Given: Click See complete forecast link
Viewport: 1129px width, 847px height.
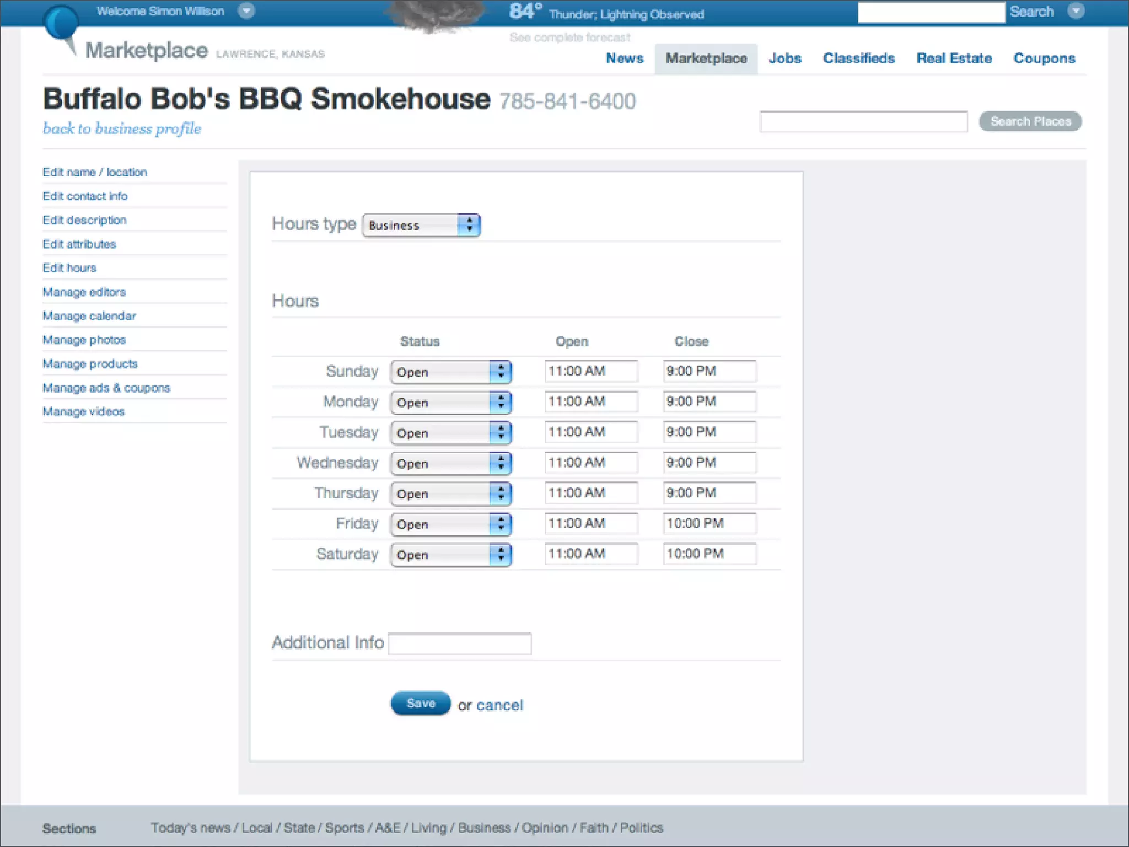Looking at the screenshot, I should (569, 37).
